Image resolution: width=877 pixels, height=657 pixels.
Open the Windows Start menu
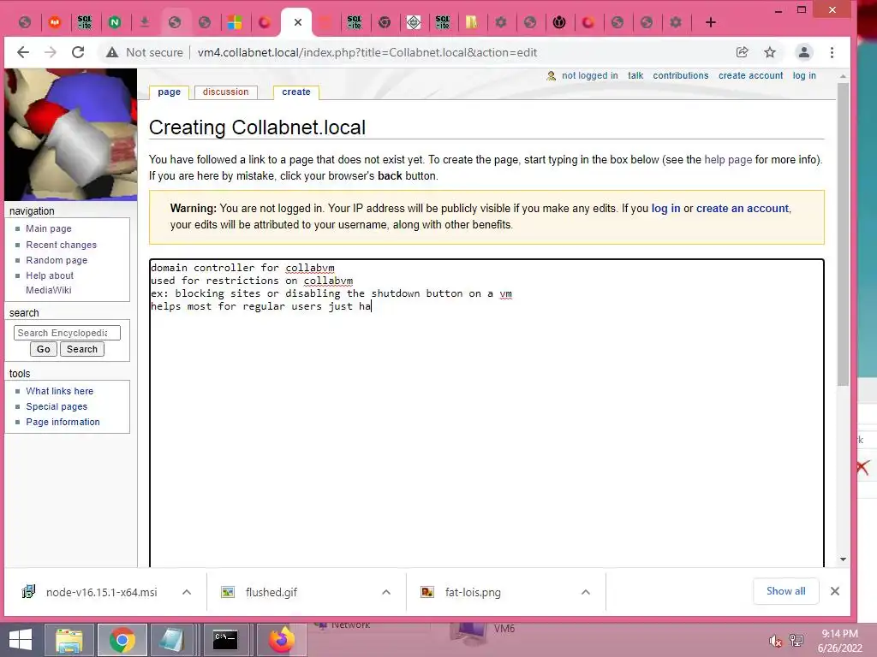[21, 640]
